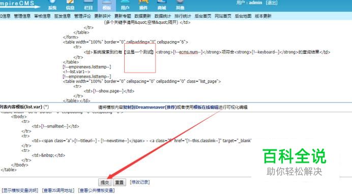Open 后台地图 from the shortcut bar

point(243,16)
